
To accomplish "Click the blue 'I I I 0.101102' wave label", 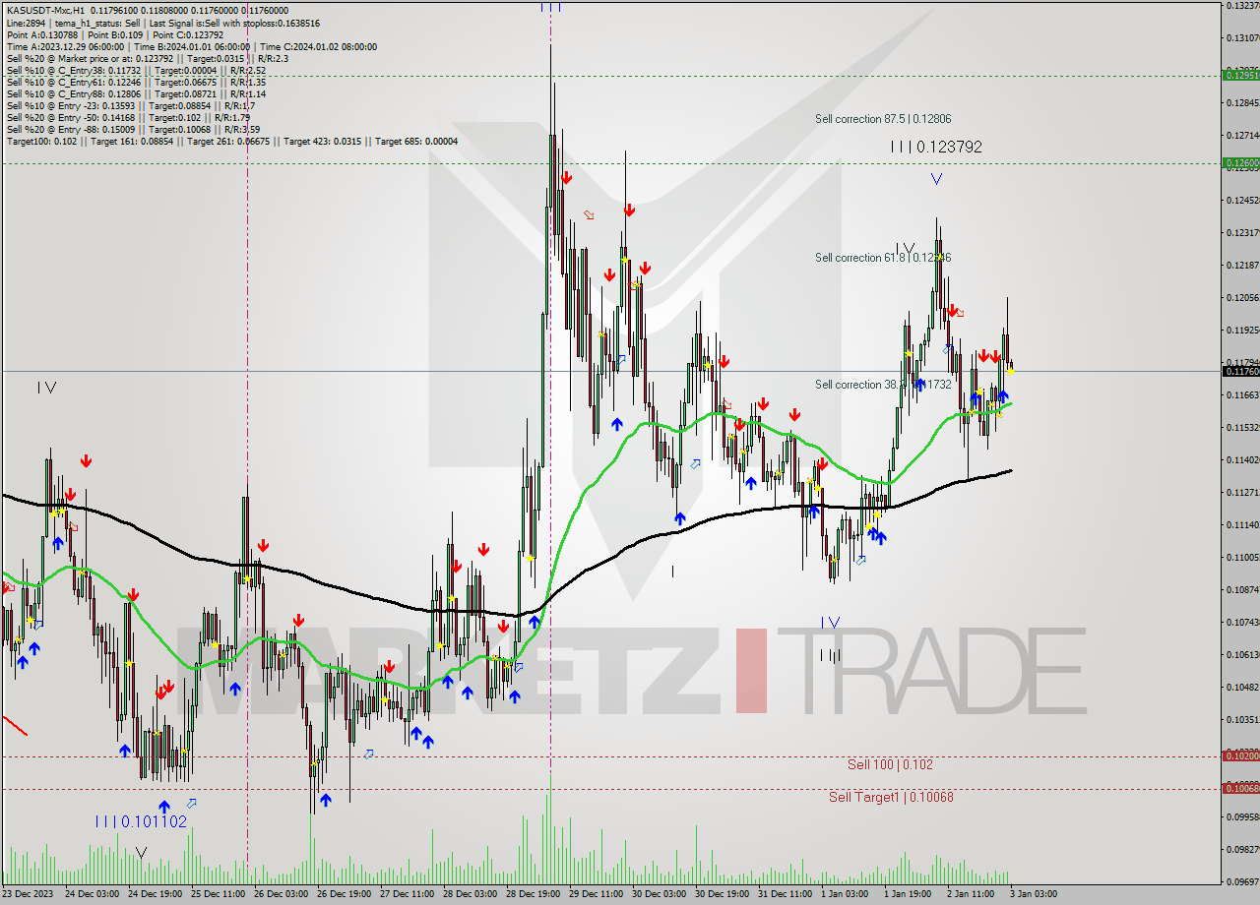I will [141, 821].
